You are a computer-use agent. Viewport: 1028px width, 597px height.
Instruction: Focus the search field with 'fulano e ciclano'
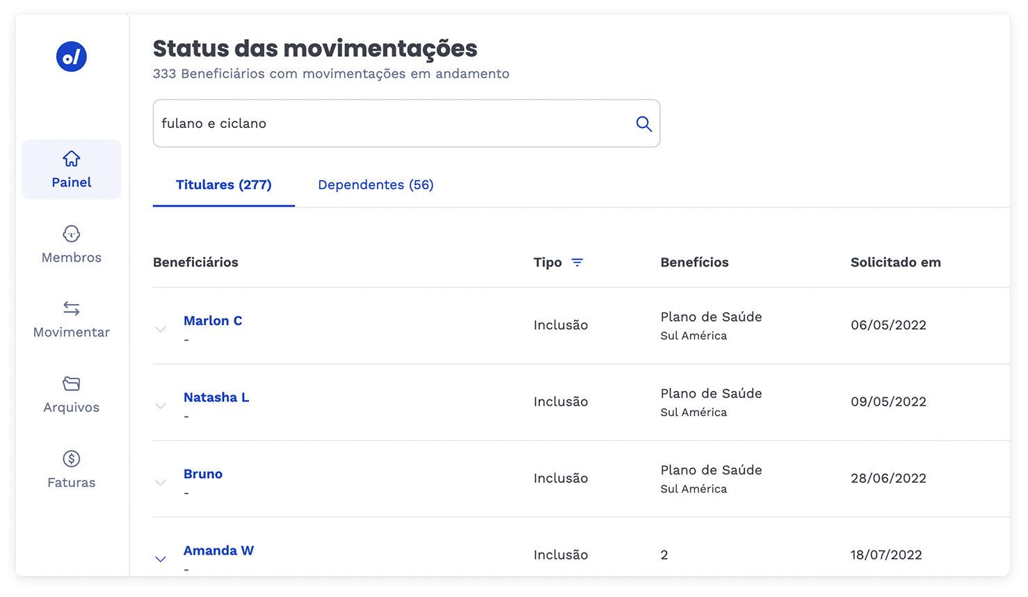pos(406,123)
